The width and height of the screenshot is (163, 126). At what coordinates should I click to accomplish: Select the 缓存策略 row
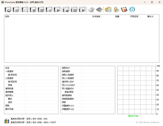point(31,92)
